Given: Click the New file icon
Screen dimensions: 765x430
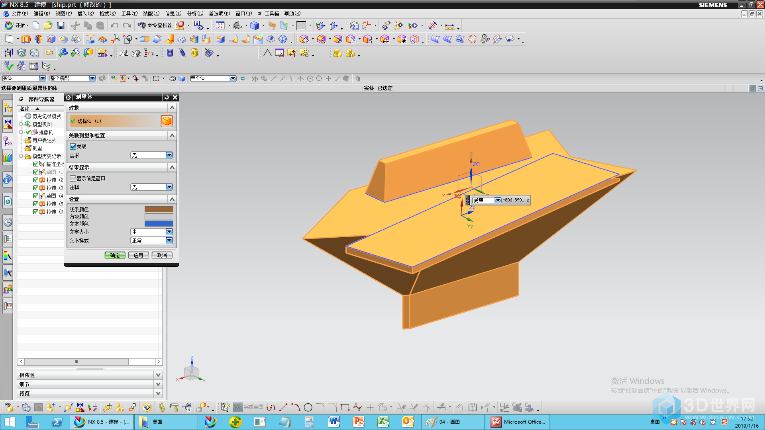Looking at the screenshot, I should (x=36, y=25).
